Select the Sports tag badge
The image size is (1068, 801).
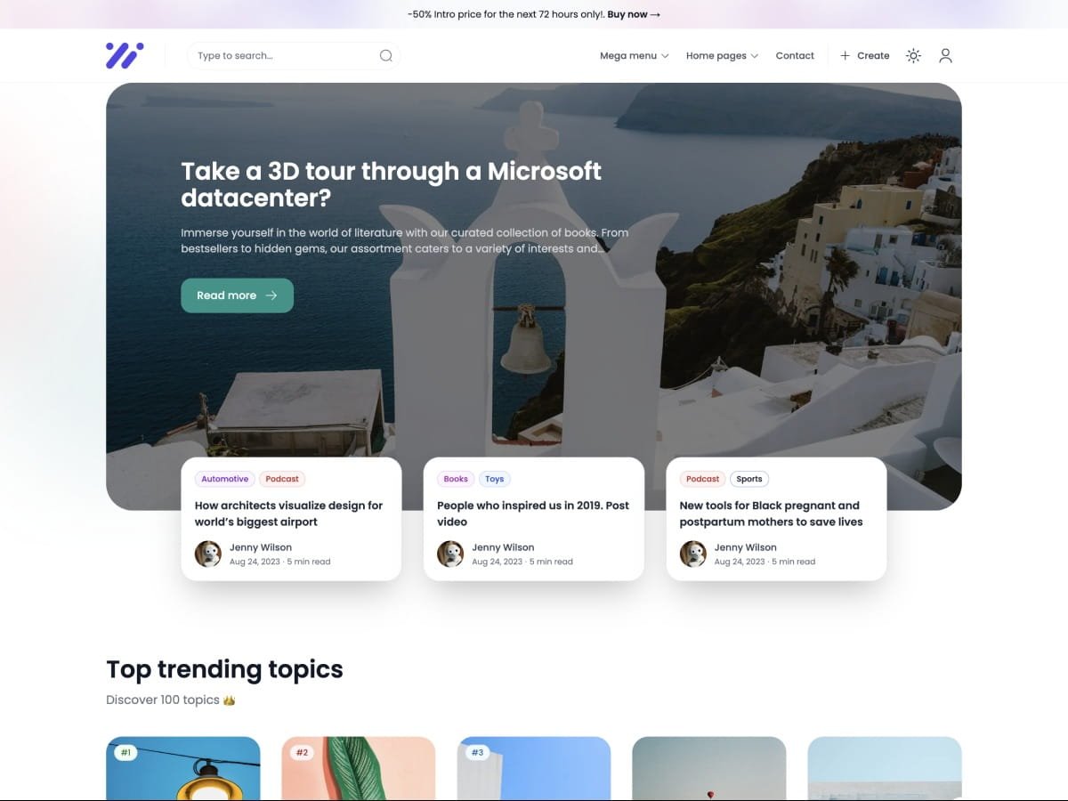[x=749, y=479]
